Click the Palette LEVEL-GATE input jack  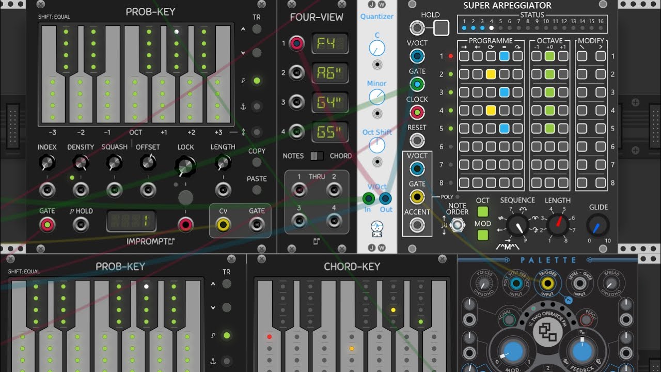(579, 283)
